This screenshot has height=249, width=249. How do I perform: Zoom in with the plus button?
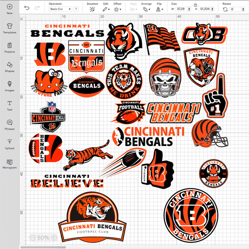tap(54, 237)
